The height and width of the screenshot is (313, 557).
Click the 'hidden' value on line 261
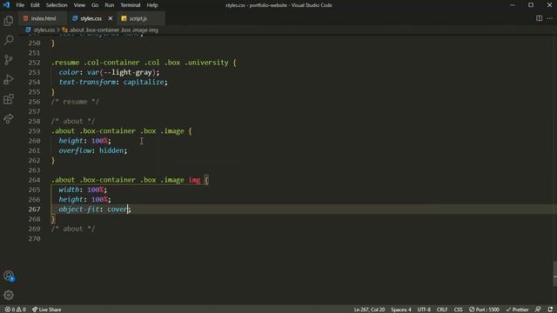point(111,150)
